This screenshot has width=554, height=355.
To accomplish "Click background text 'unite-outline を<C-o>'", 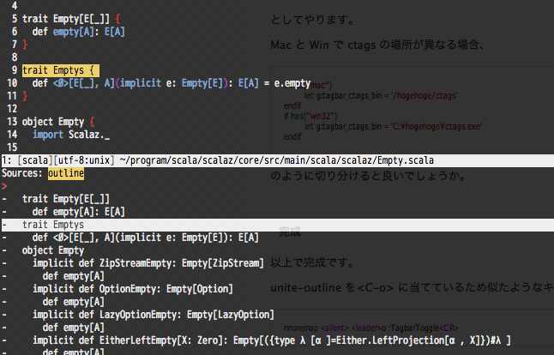I will pyautogui.click(x=332, y=287).
